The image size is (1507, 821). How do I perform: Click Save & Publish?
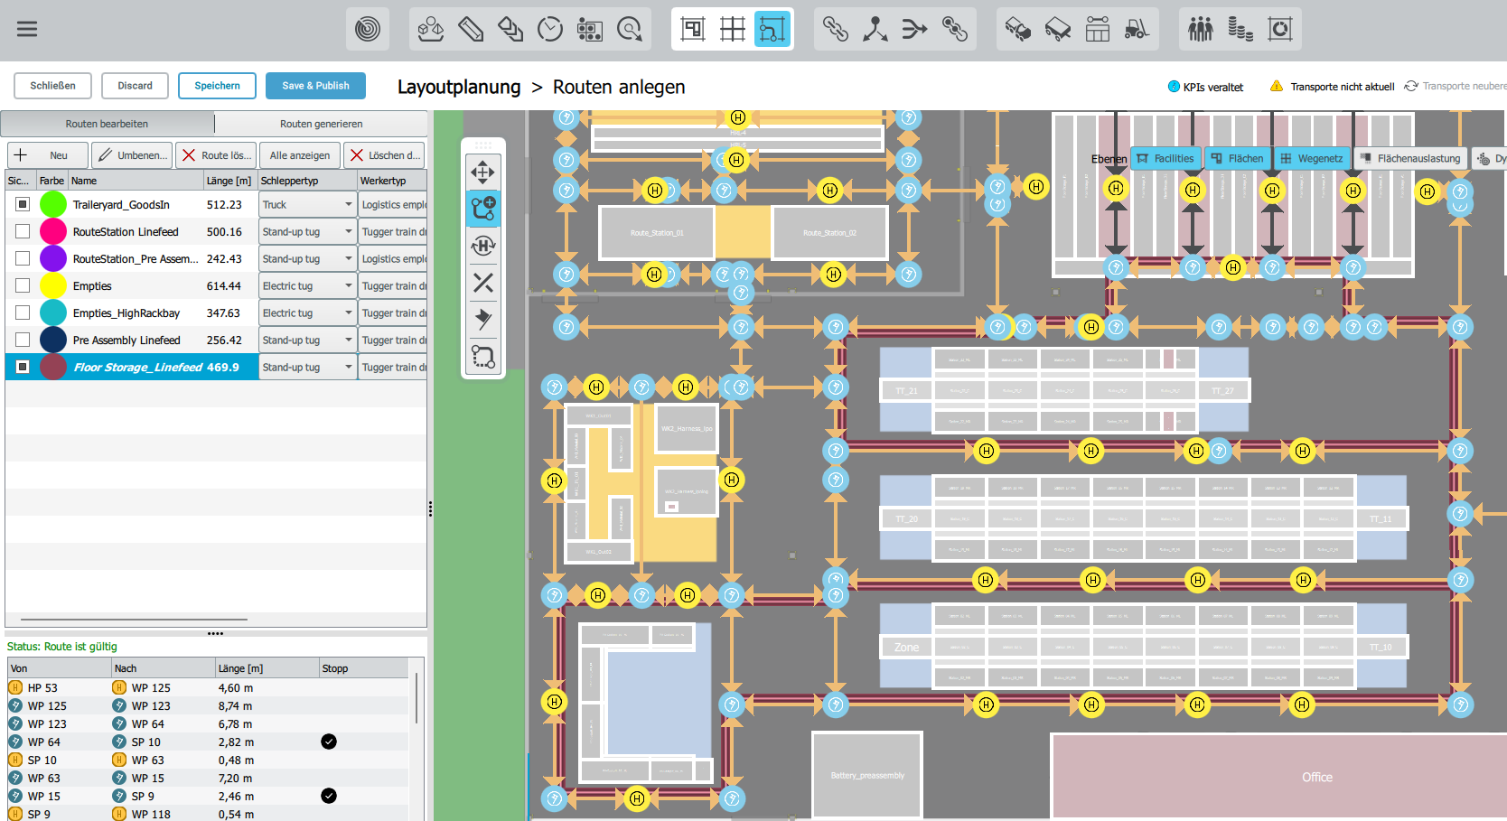(315, 86)
